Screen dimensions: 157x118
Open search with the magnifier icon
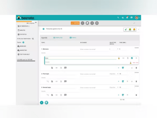pos(118,18)
